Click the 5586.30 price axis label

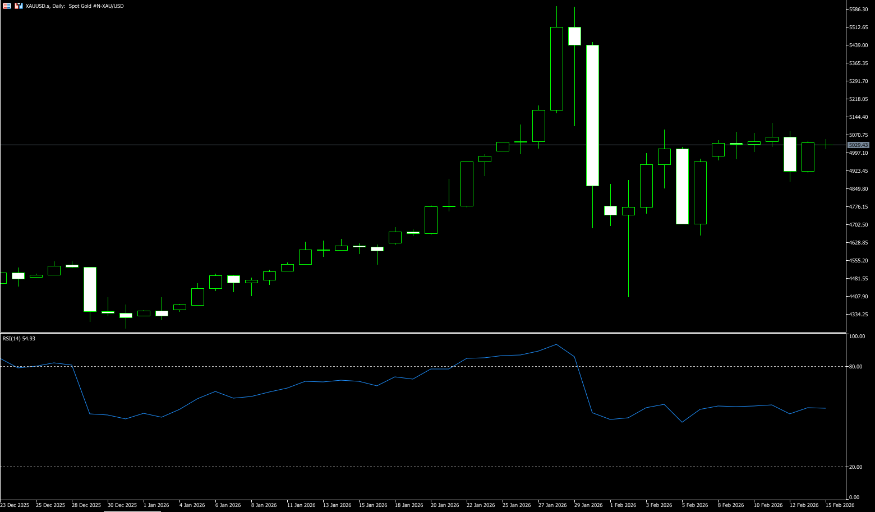tap(858, 10)
